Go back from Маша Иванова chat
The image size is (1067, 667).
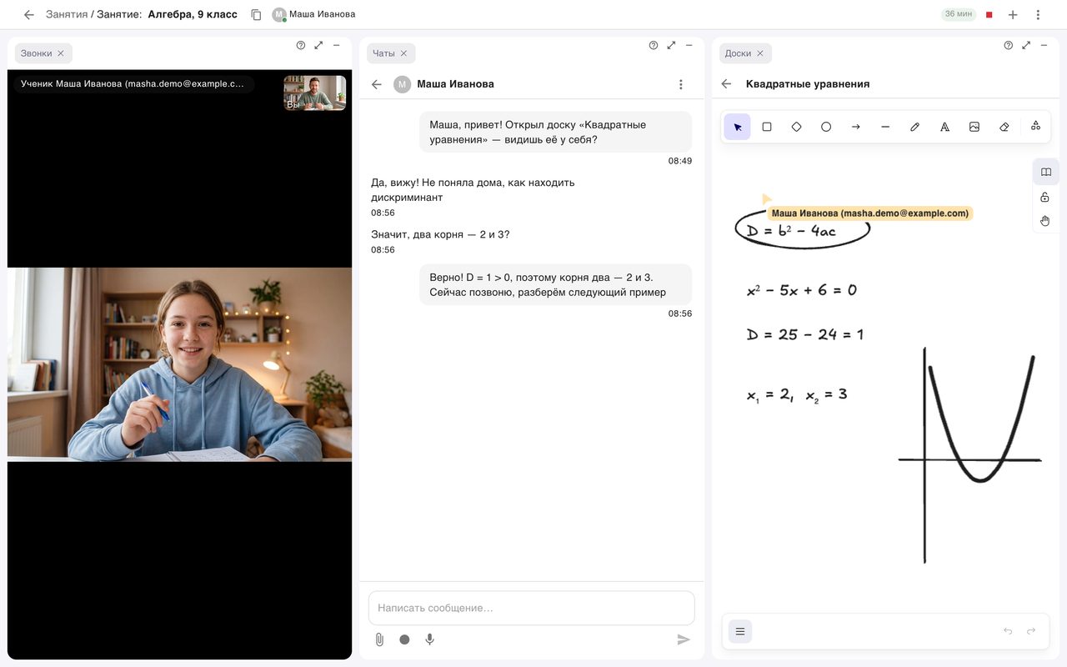pos(377,84)
